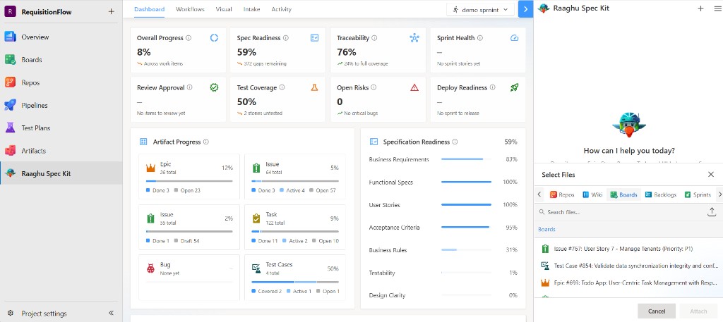
Task: Switch to the Activity tab
Action: tap(281, 9)
